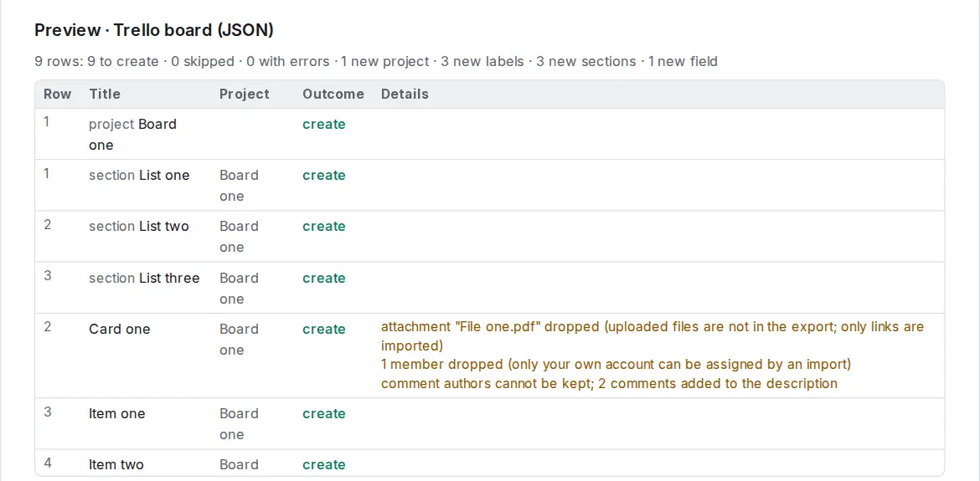
Task: Click the create outcome for List two
Action: 324,227
